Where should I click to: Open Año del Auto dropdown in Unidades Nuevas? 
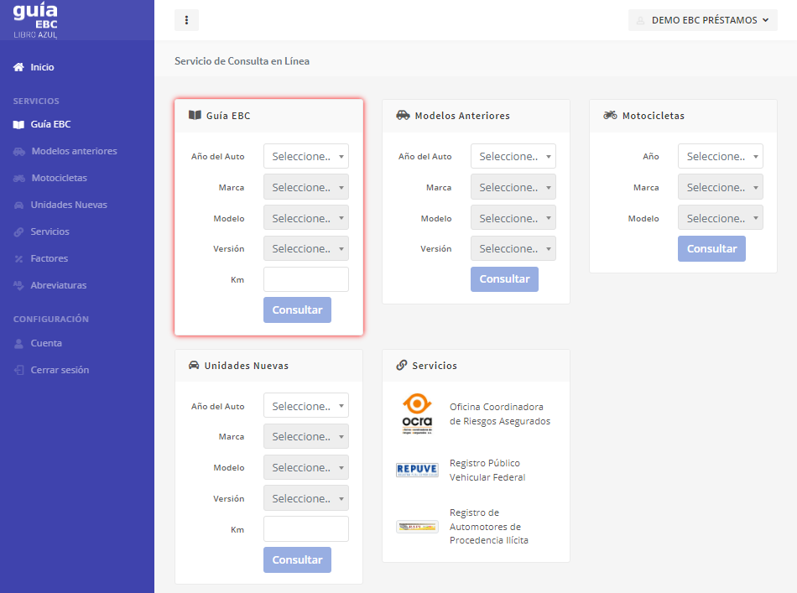pos(306,406)
